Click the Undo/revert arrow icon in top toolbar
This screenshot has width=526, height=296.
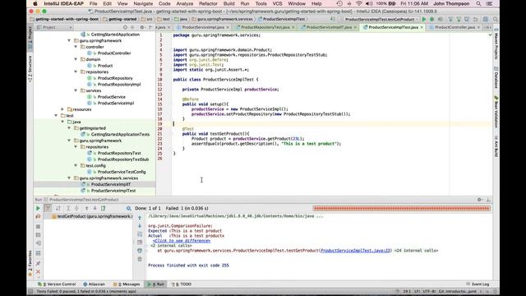475,20
